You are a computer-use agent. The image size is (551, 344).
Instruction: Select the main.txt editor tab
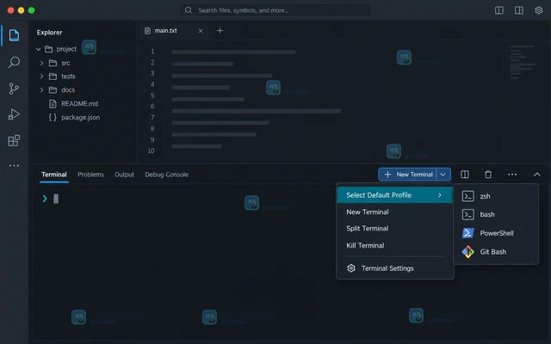174,31
